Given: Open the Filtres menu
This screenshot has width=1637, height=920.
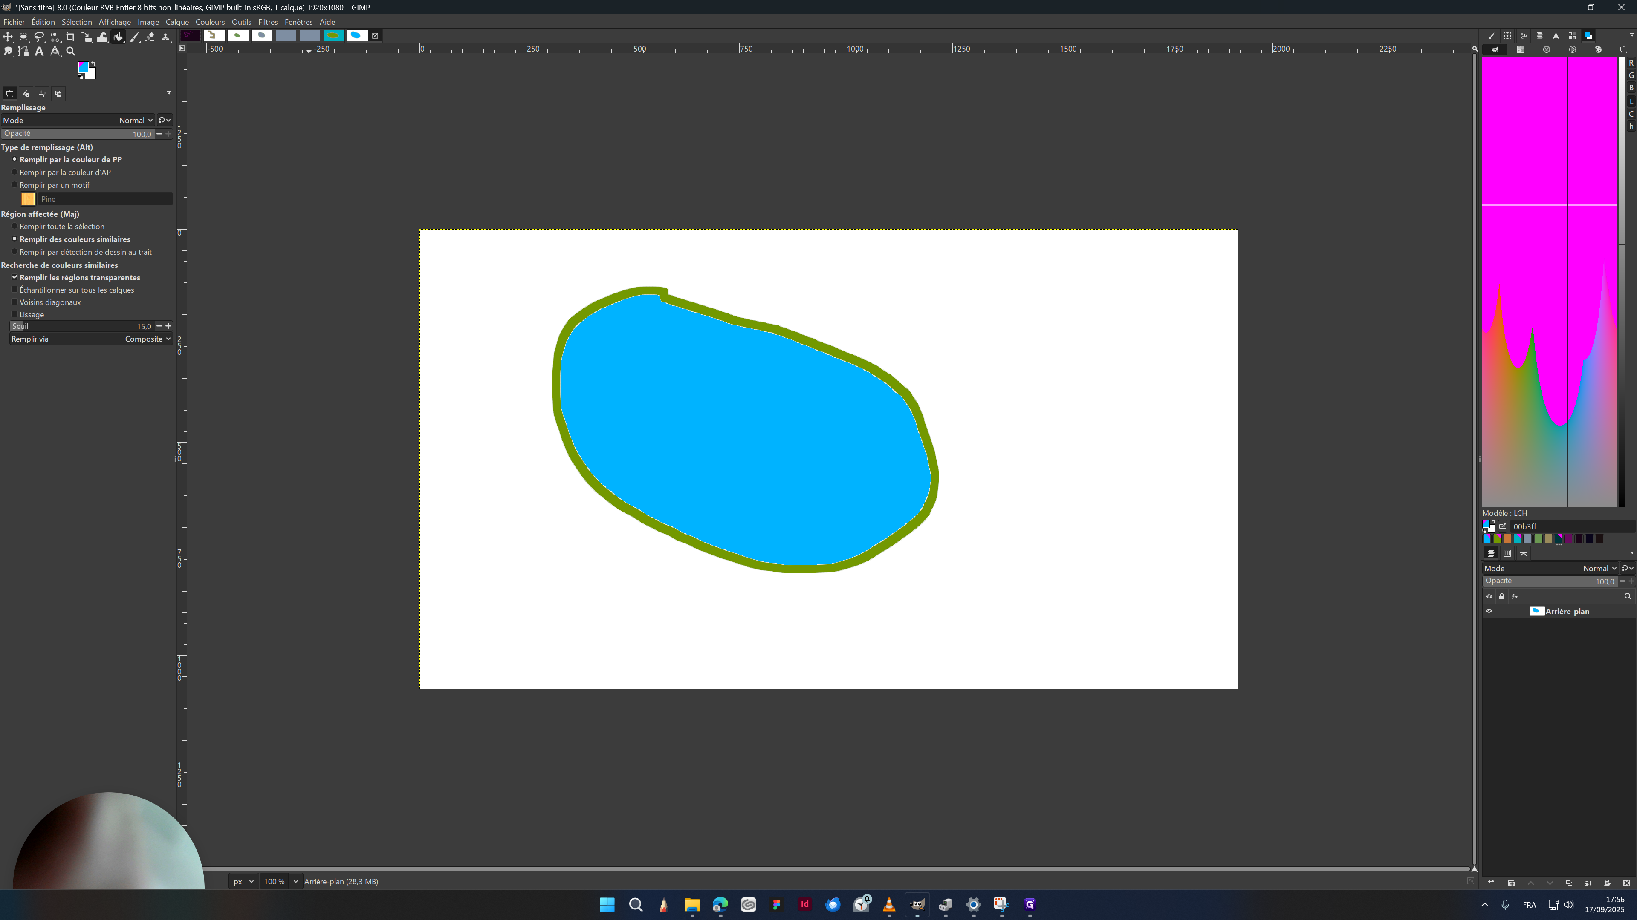Looking at the screenshot, I should click(268, 22).
